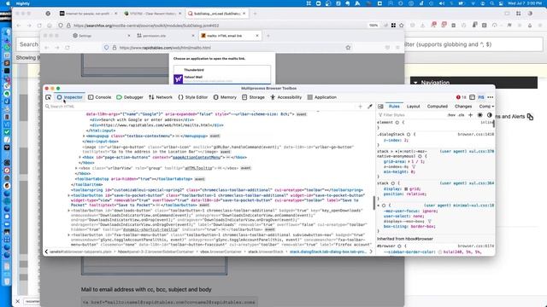Switch to the Settings tab in browser
This screenshot has width=547, height=307.
coord(101,36)
